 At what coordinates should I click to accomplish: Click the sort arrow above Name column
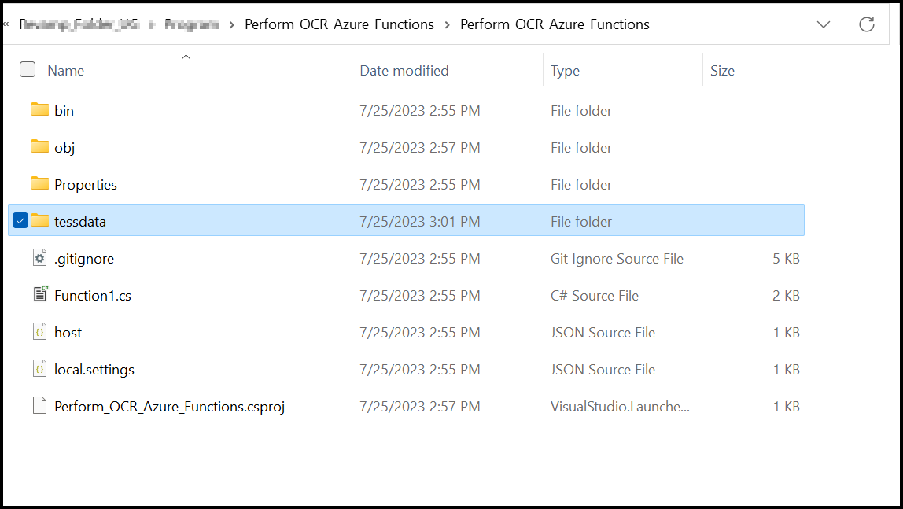click(186, 57)
